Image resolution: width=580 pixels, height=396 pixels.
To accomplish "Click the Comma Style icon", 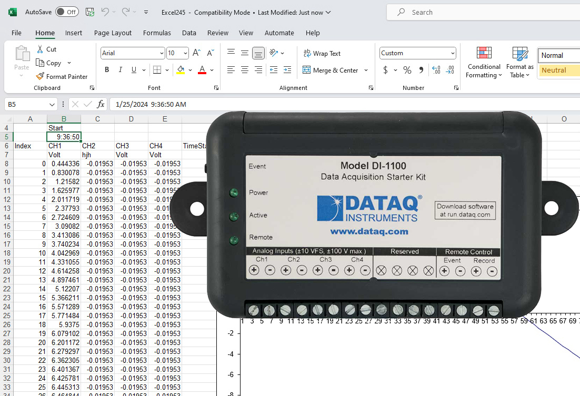I will point(421,70).
